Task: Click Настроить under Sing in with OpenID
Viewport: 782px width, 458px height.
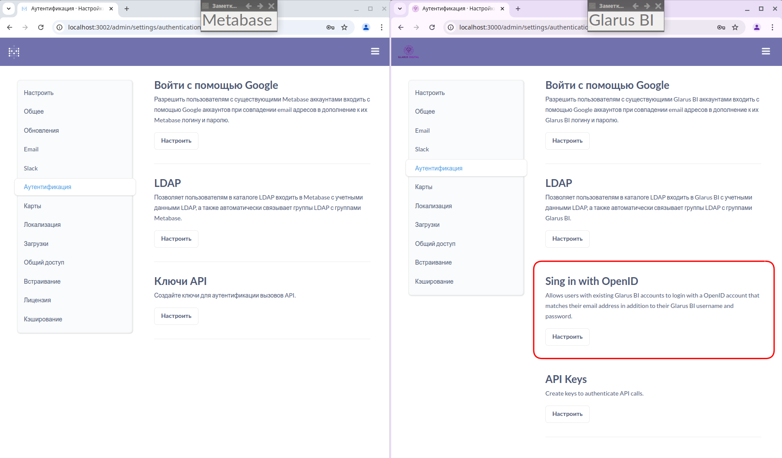Action: [567, 337]
